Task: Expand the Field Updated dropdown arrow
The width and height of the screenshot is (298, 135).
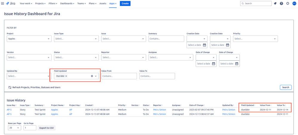Action: 96,76
